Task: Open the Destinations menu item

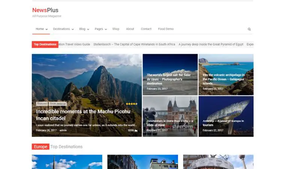Action: point(62,29)
